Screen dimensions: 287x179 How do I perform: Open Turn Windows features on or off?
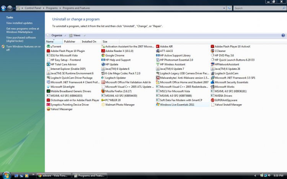pyautogui.click(x=23, y=48)
